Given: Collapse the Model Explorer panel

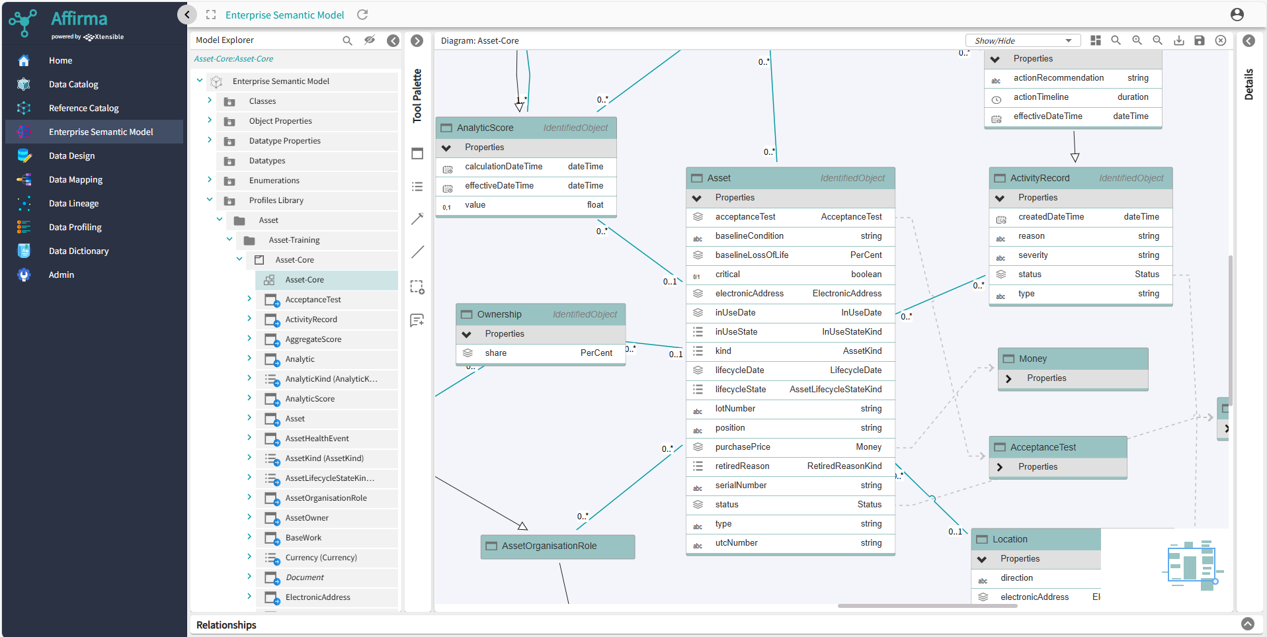Looking at the screenshot, I should point(393,40).
